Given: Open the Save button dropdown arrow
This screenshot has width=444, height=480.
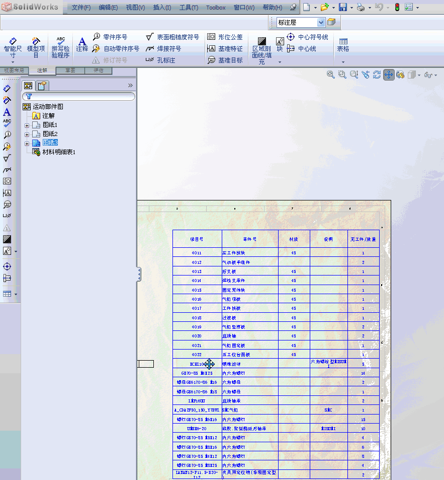Looking at the screenshot, I should click(x=351, y=8).
